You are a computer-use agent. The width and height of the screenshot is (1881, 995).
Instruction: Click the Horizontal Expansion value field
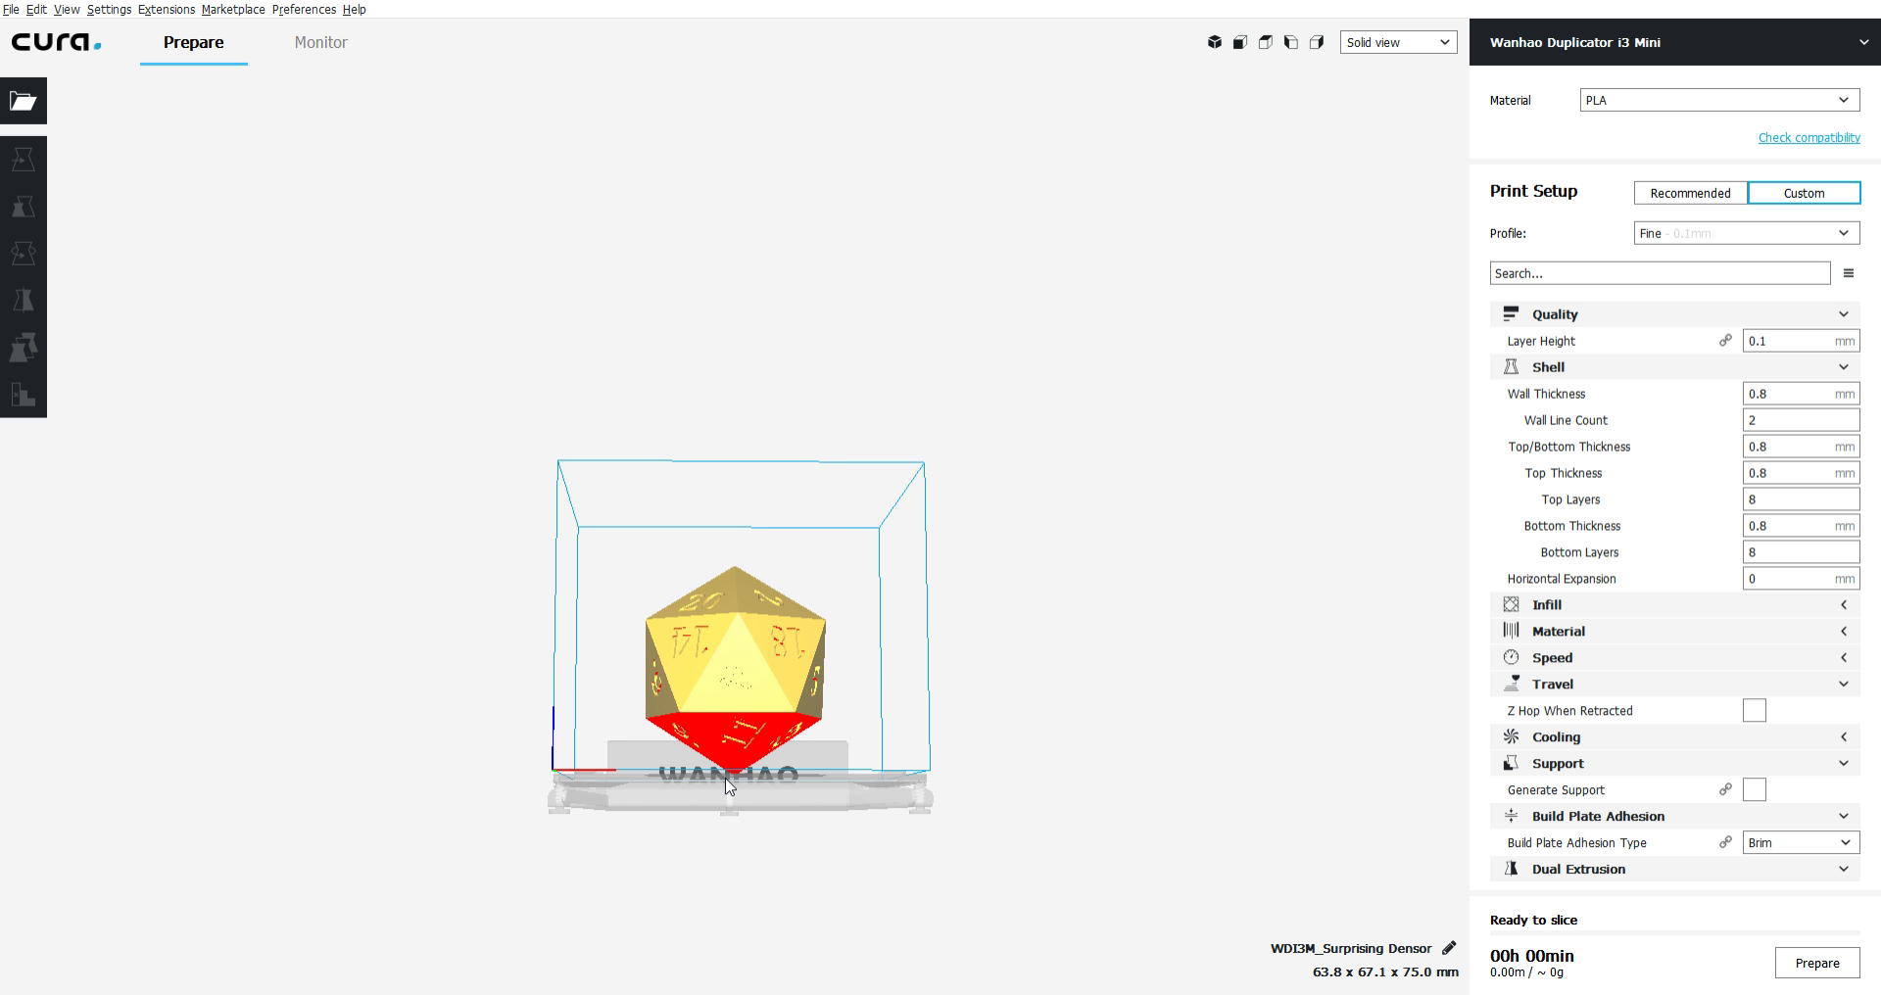(x=1801, y=579)
